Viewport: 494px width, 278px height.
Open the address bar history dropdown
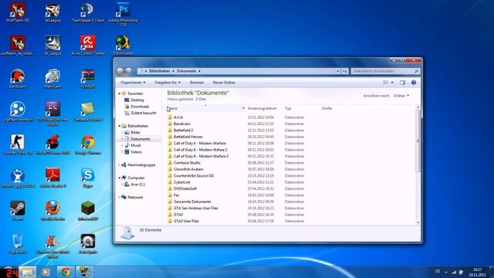[x=338, y=71]
